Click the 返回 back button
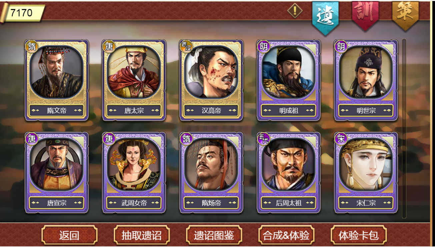This screenshot has height=247, width=435. tap(69, 235)
